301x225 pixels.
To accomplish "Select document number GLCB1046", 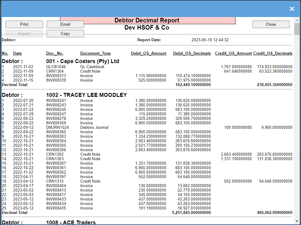I will tap(56, 67).
